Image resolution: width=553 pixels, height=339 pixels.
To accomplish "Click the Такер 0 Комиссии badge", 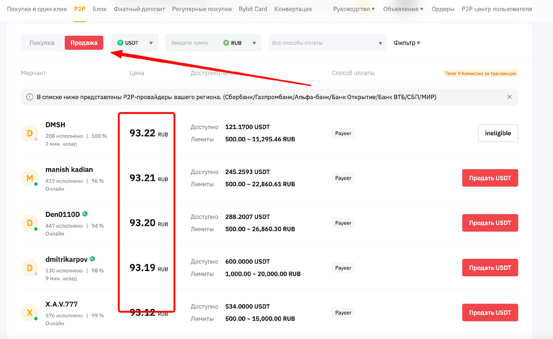I will coord(481,73).
